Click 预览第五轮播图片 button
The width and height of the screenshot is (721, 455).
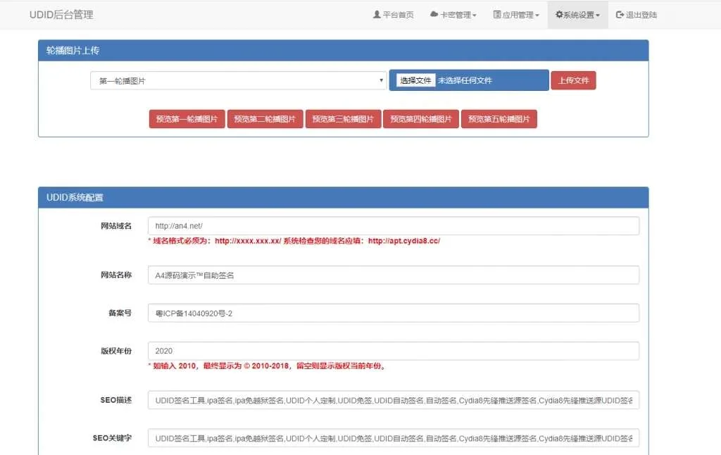click(x=499, y=119)
